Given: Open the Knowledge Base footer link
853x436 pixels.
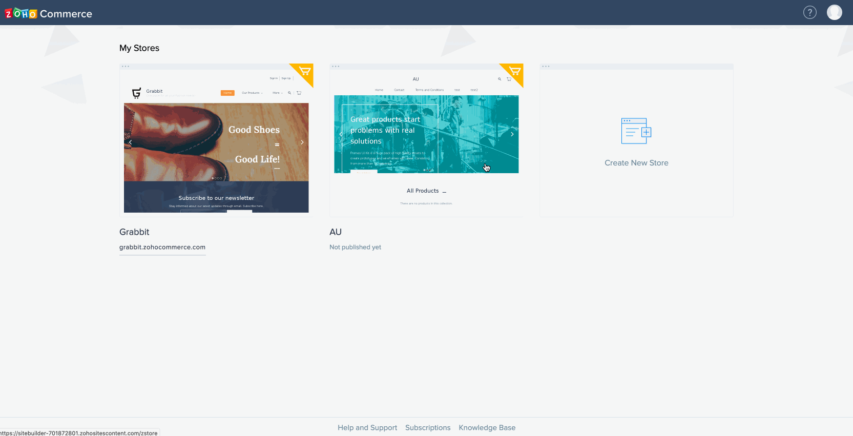Looking at the screenshot, I should coord(487,427).
